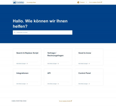Click the matelso GmbH Help Center footer text

coord(19,101)
